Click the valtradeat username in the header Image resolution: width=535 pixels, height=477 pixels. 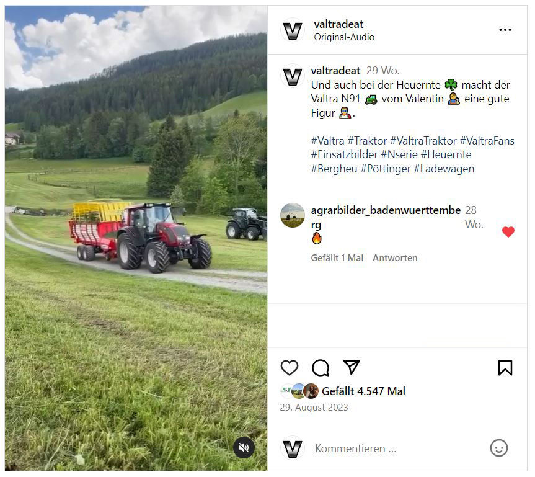338,24
